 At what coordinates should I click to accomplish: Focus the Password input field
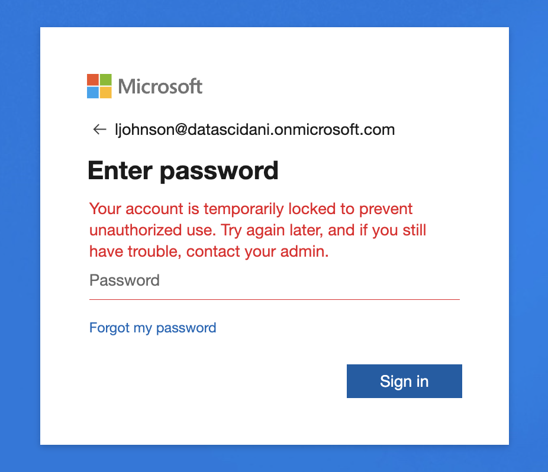[274, 280]
